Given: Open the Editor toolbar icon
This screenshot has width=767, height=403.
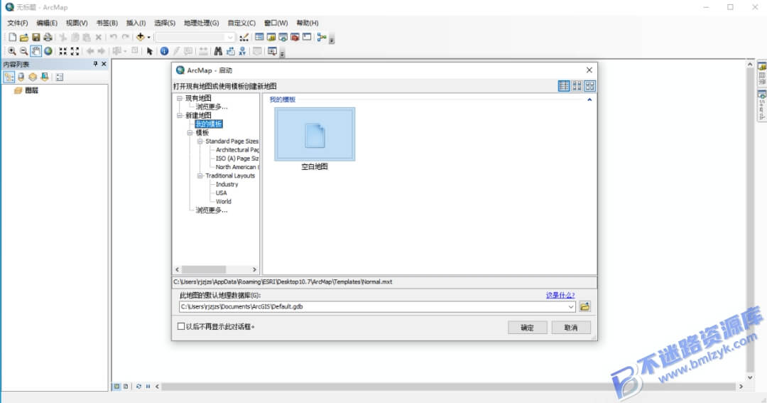Looking at the screenshot, I should coord(244,37).
